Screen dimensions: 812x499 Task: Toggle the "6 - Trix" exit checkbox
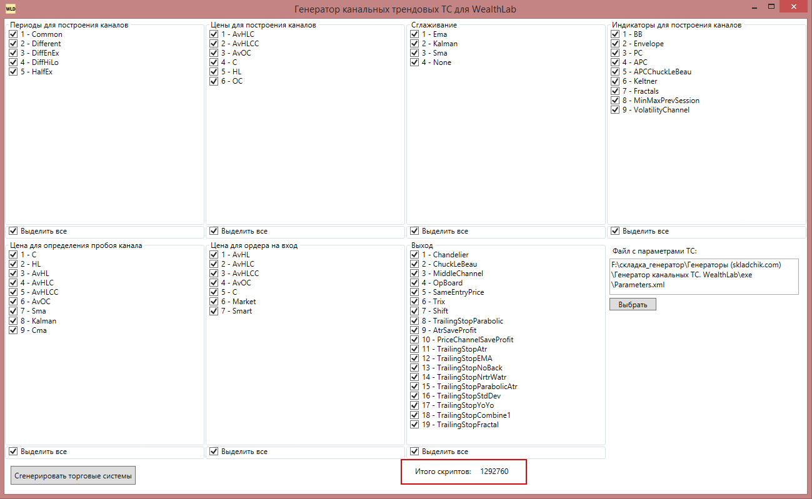pyautogui.click(x=414, y=302)
